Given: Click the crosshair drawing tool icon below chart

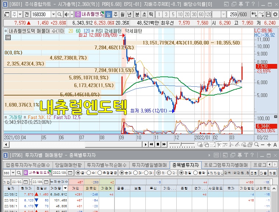Looking at the screenshot, I should pyautogui.click(x=219, y=145).
